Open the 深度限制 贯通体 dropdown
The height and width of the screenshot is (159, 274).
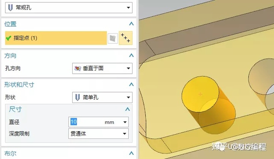(x=99, y=134)
